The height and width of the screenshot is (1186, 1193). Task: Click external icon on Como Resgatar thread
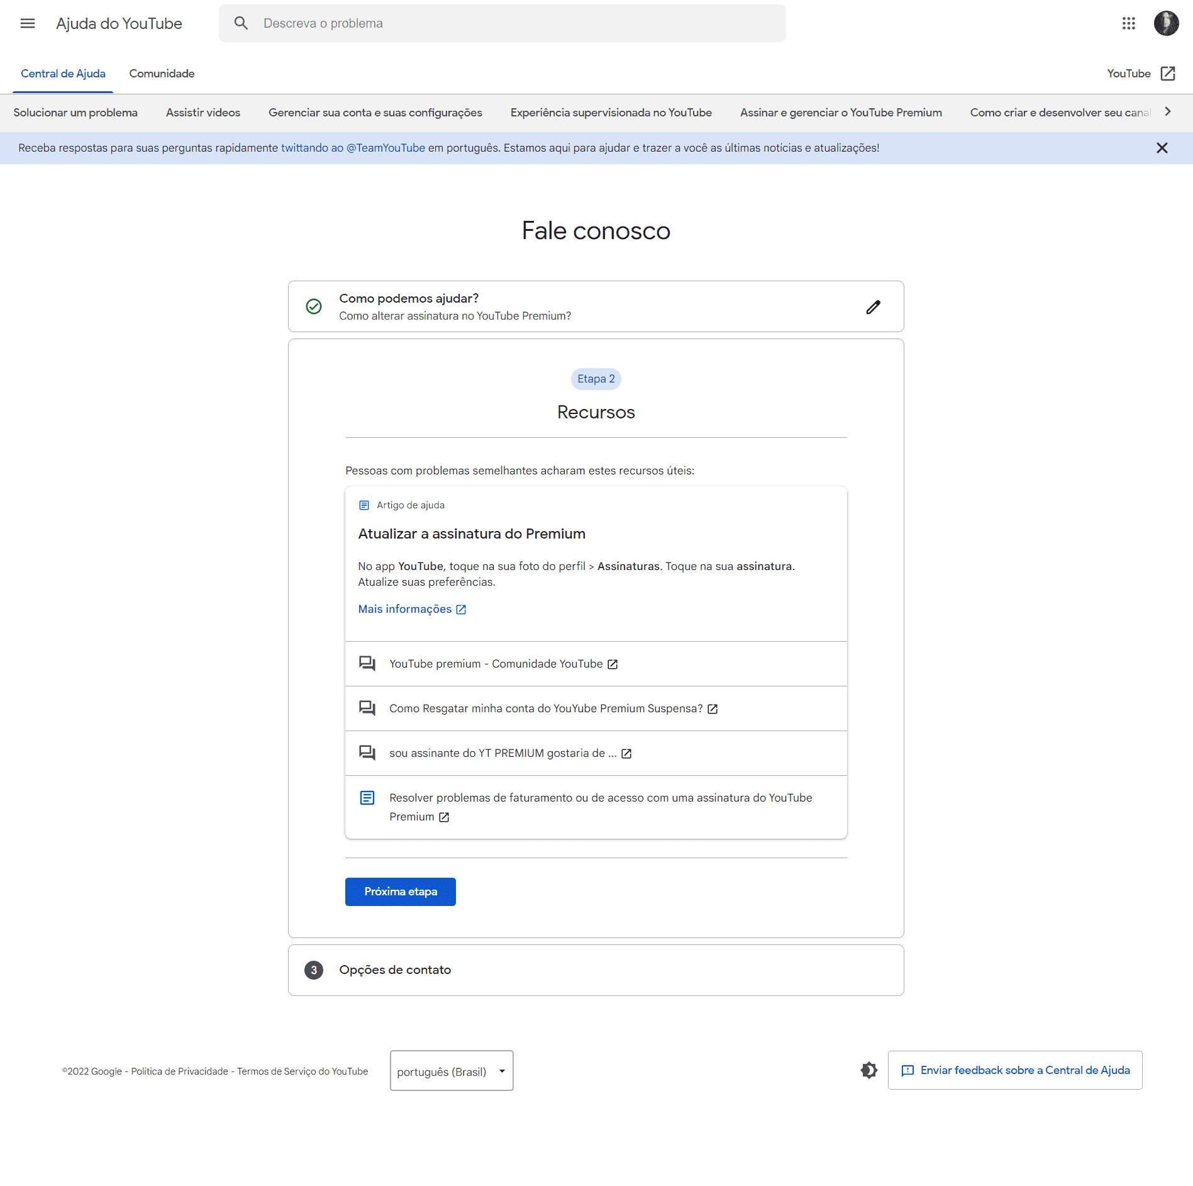pos(713,709)
